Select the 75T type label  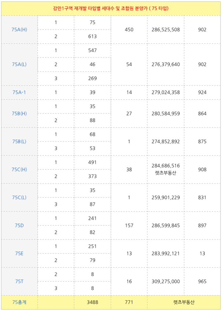(19, 281)
